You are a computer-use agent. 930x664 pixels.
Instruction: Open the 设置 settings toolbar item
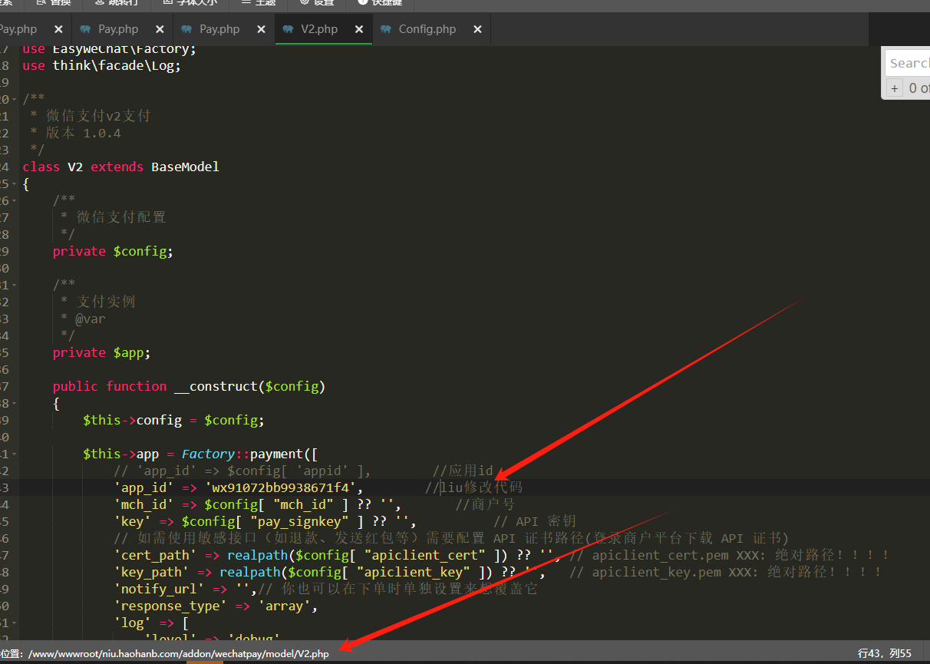point(317,3)
